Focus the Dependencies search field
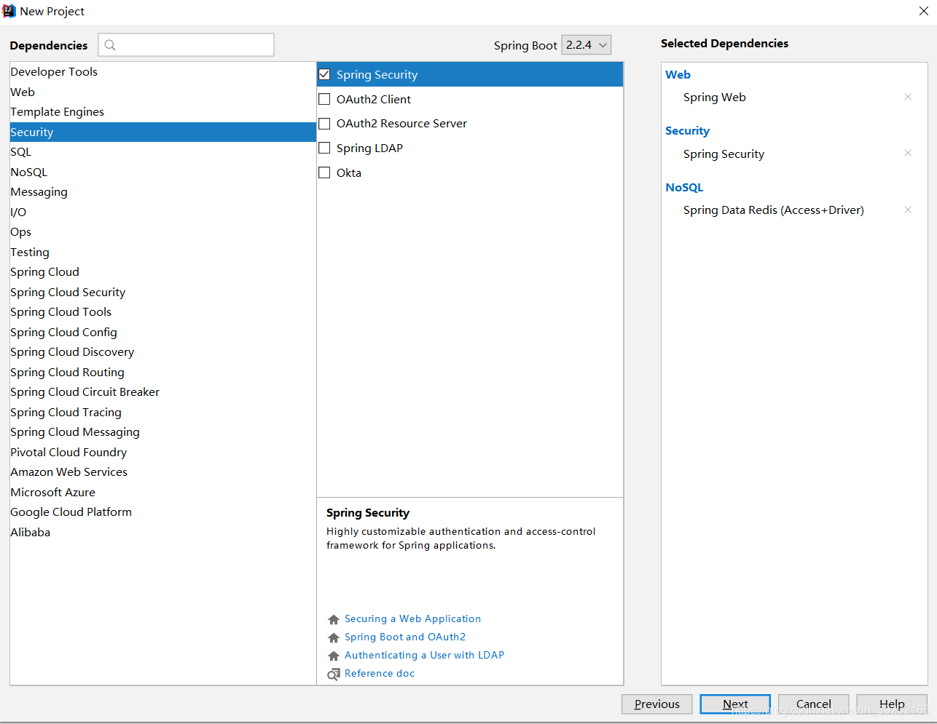The height and width of the screenshot is (724, 937). click(x=187, y=45)
